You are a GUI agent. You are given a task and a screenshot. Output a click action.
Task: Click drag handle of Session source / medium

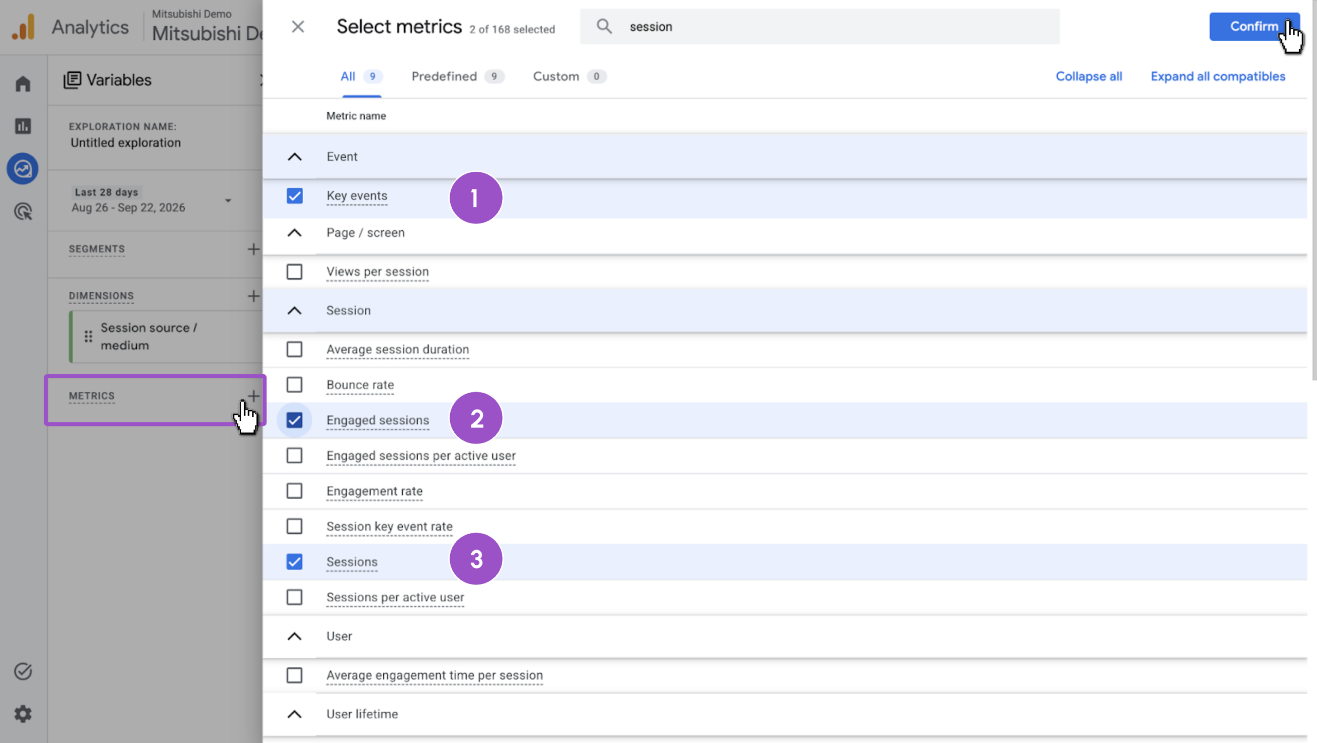[x=88, y=337]
